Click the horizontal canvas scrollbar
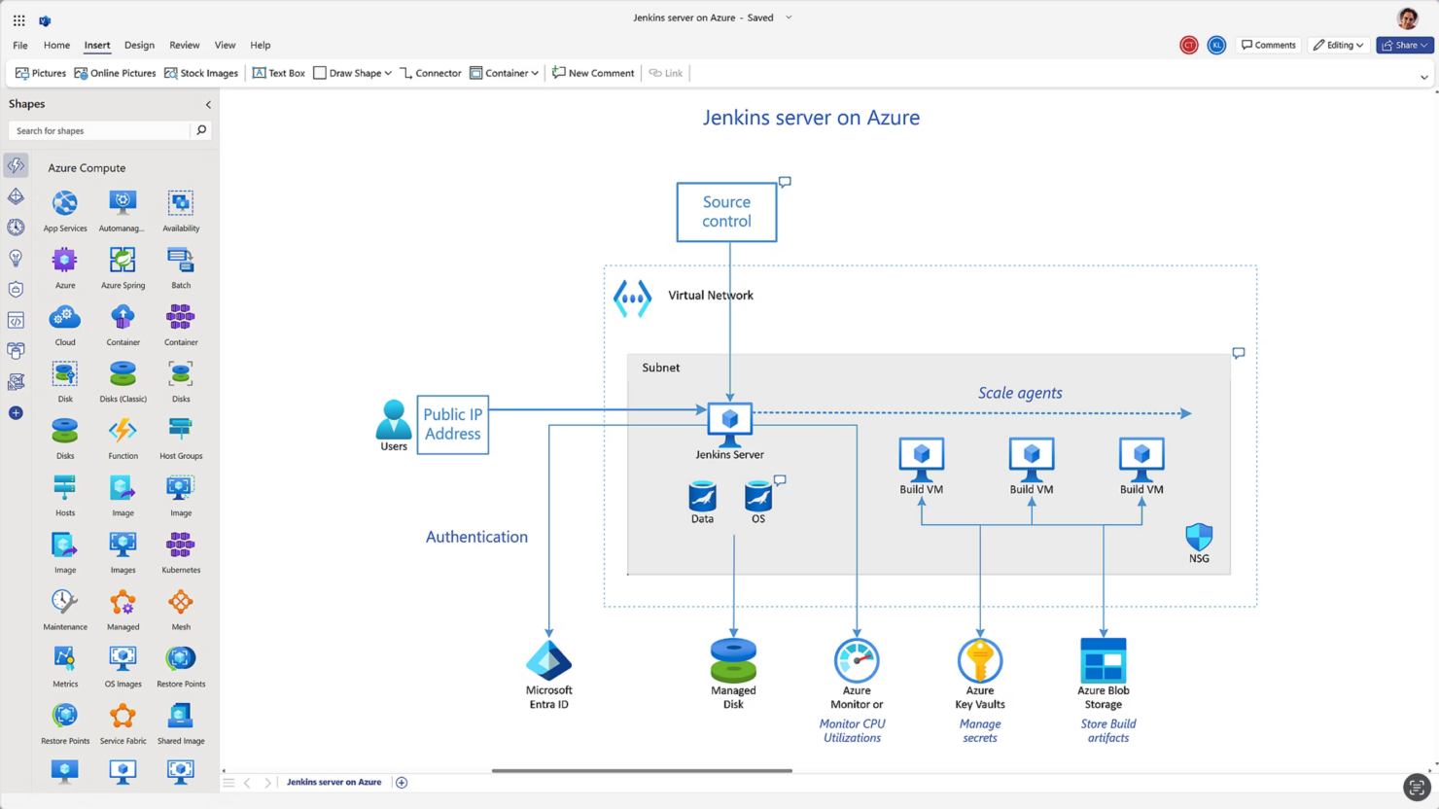1439x809 pixels. pos(642,768)
